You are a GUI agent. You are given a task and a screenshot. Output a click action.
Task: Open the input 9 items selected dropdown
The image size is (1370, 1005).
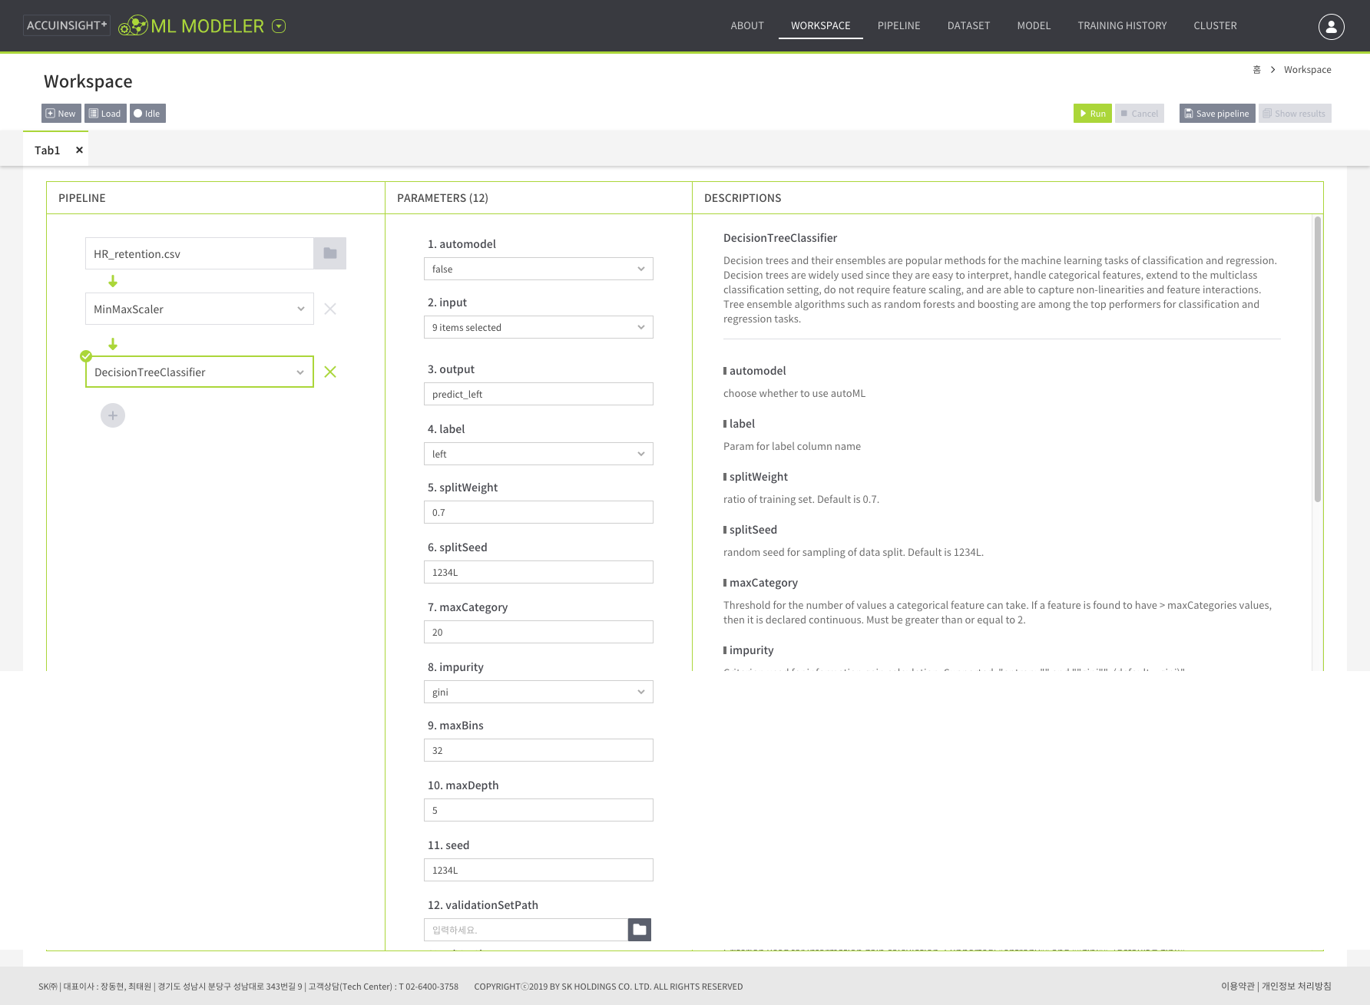538,327
